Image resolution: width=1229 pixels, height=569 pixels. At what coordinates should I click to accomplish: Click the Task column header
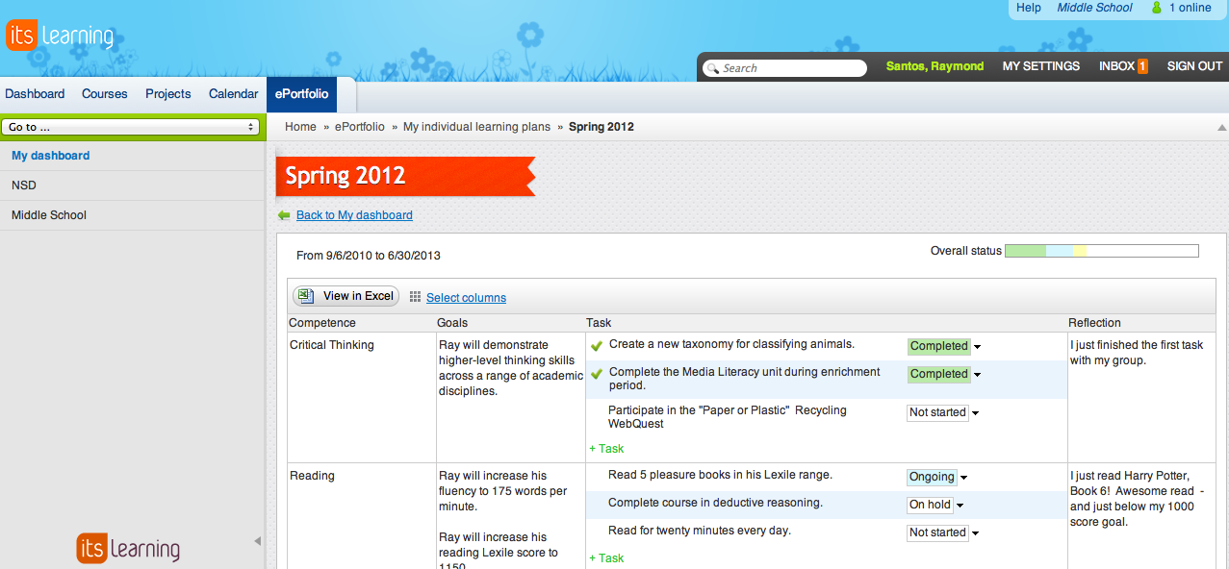pos(599,323)
